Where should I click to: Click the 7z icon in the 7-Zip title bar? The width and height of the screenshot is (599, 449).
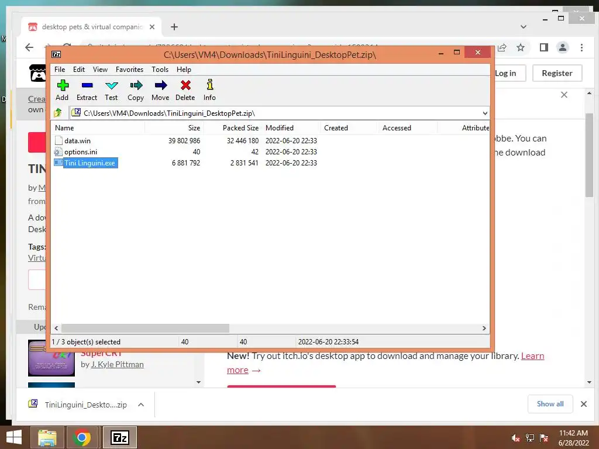coord(56,54)
